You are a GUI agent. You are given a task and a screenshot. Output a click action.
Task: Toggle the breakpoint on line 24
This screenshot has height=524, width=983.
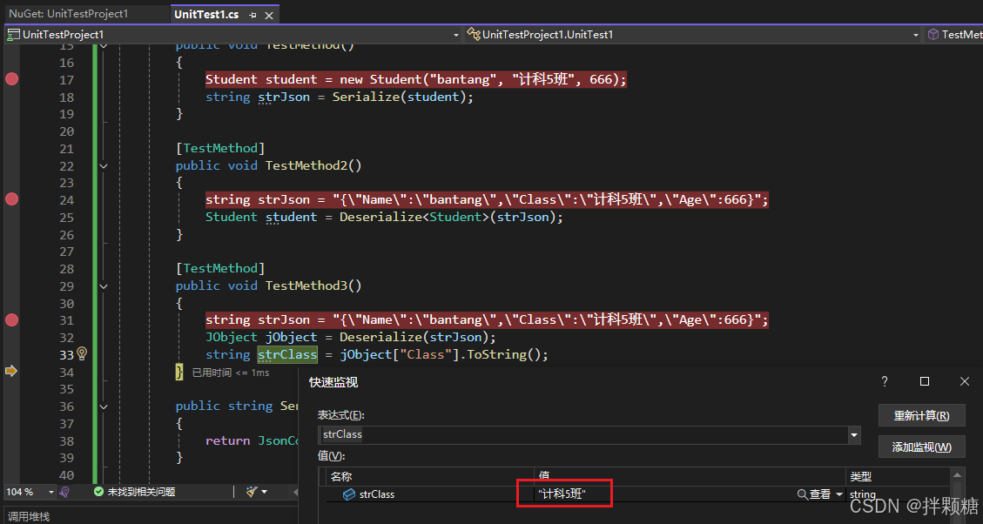[12, 199]
